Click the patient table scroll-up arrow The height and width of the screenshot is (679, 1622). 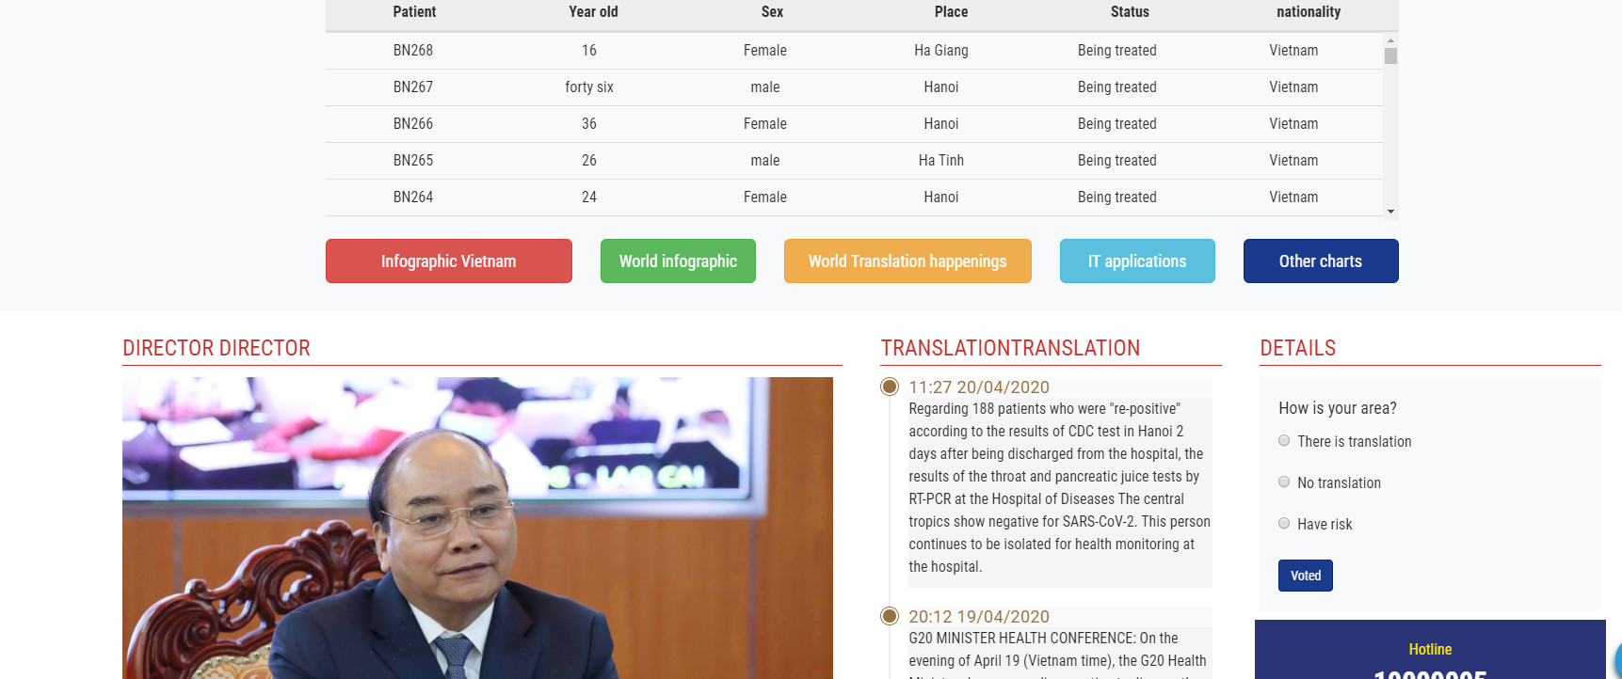pos(1390,41)
